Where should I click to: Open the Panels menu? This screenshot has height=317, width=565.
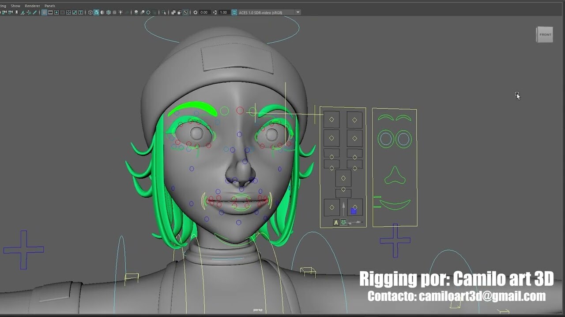[x=49, y=5]
